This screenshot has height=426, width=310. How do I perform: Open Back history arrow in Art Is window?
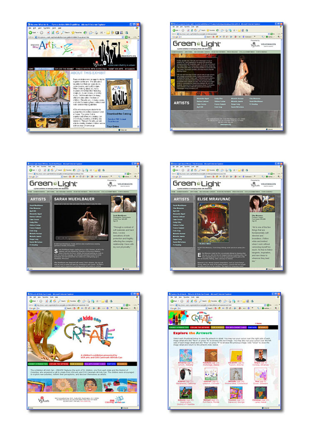click(37, 32)
